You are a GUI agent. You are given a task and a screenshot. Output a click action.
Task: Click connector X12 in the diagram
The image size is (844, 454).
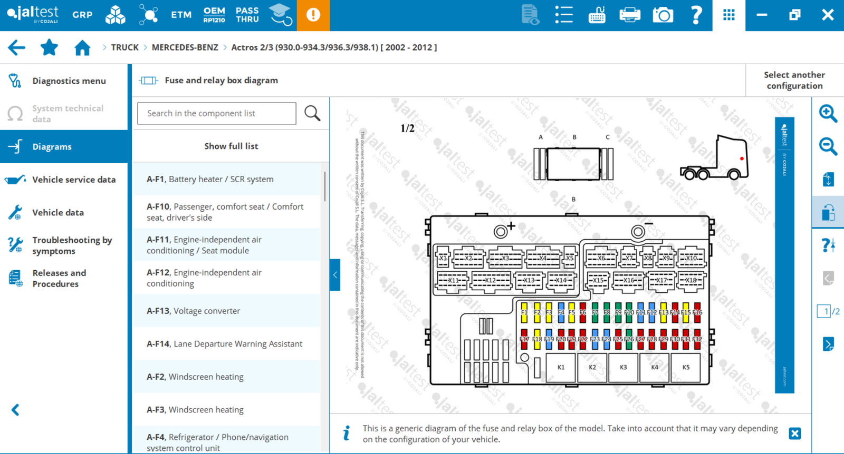point(491,280)
